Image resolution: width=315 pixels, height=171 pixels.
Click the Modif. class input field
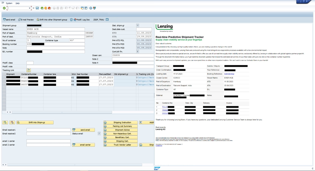point(30,63)
